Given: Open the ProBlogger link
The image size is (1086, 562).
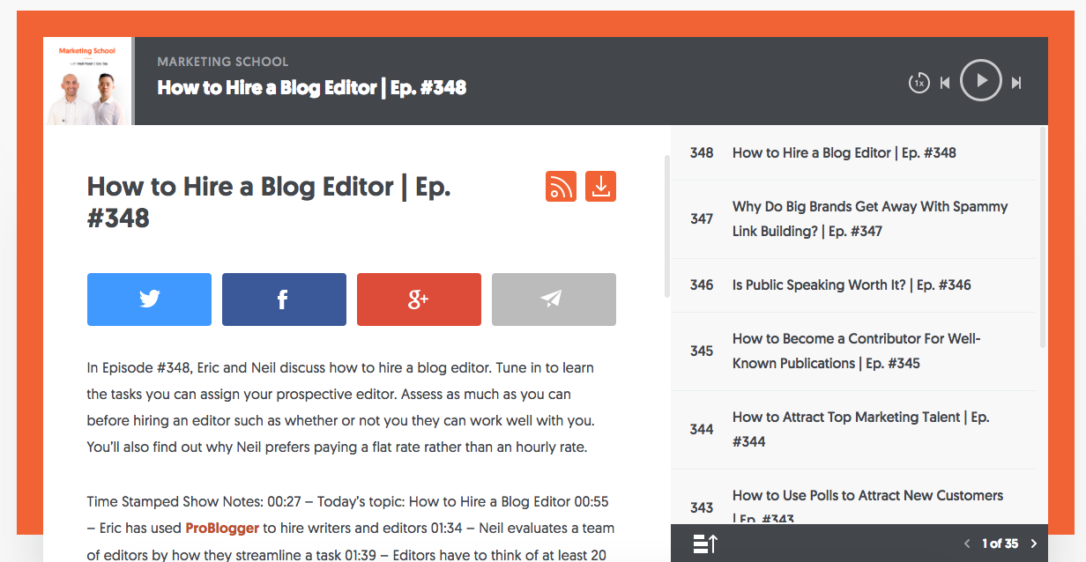Looking at the screenshot, I should 221,529.
